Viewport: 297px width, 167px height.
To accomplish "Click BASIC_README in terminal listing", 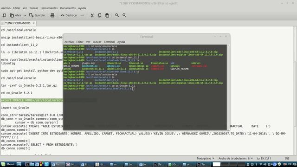I will [x=71, y=66].
